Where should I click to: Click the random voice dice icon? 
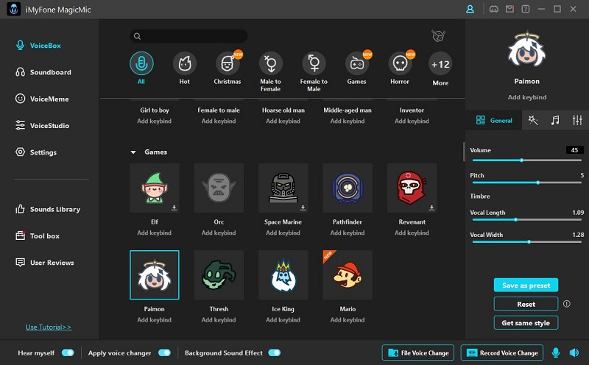[x=438, y=36]
